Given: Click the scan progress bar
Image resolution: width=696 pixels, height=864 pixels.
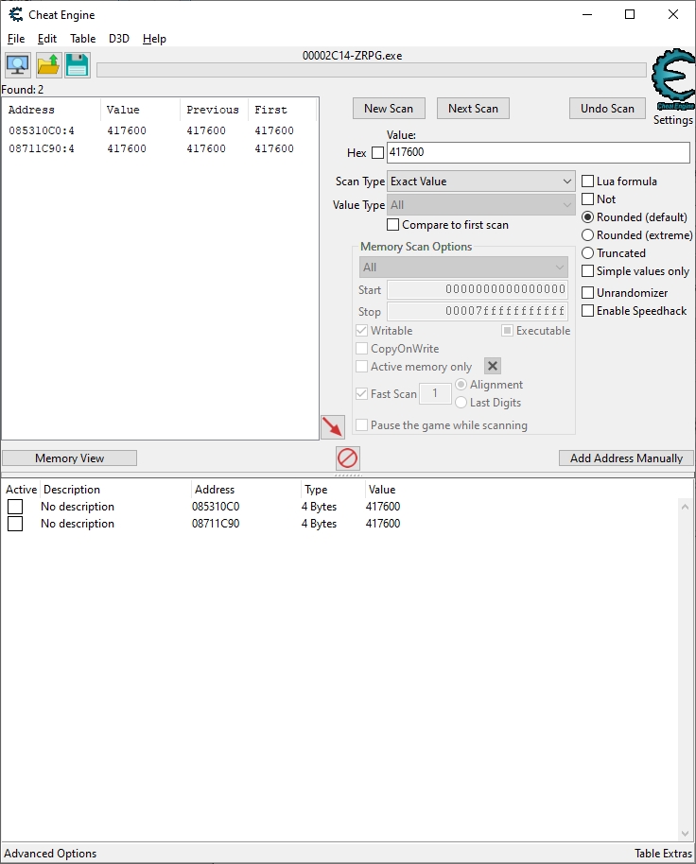Looking at the screenshot, I should tap(372, 70).
